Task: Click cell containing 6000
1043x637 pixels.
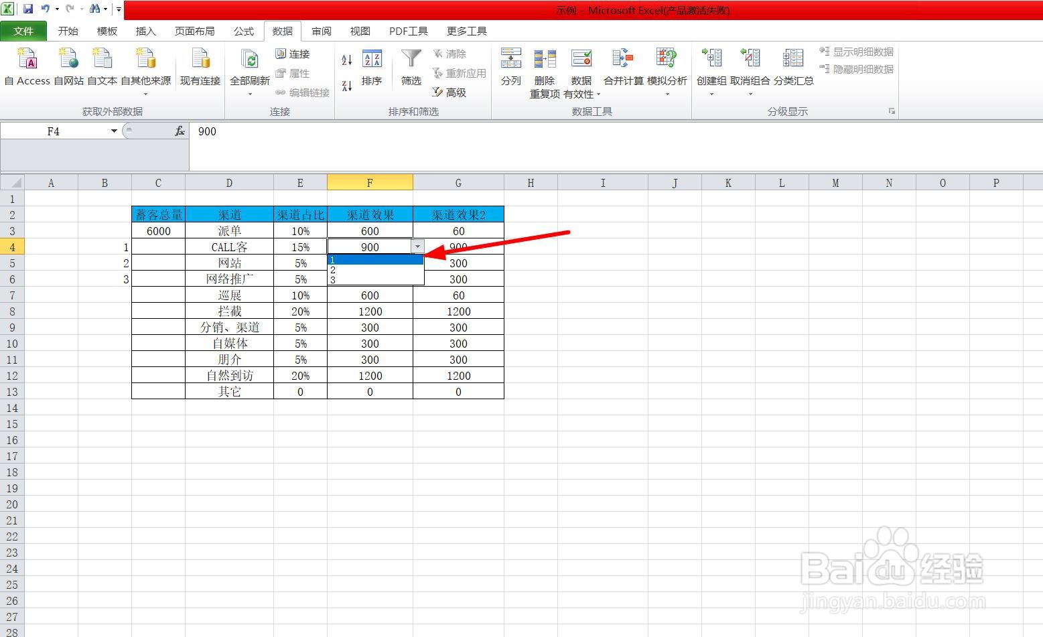Action: 159,230
